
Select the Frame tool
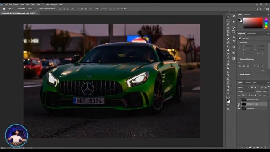228,35
